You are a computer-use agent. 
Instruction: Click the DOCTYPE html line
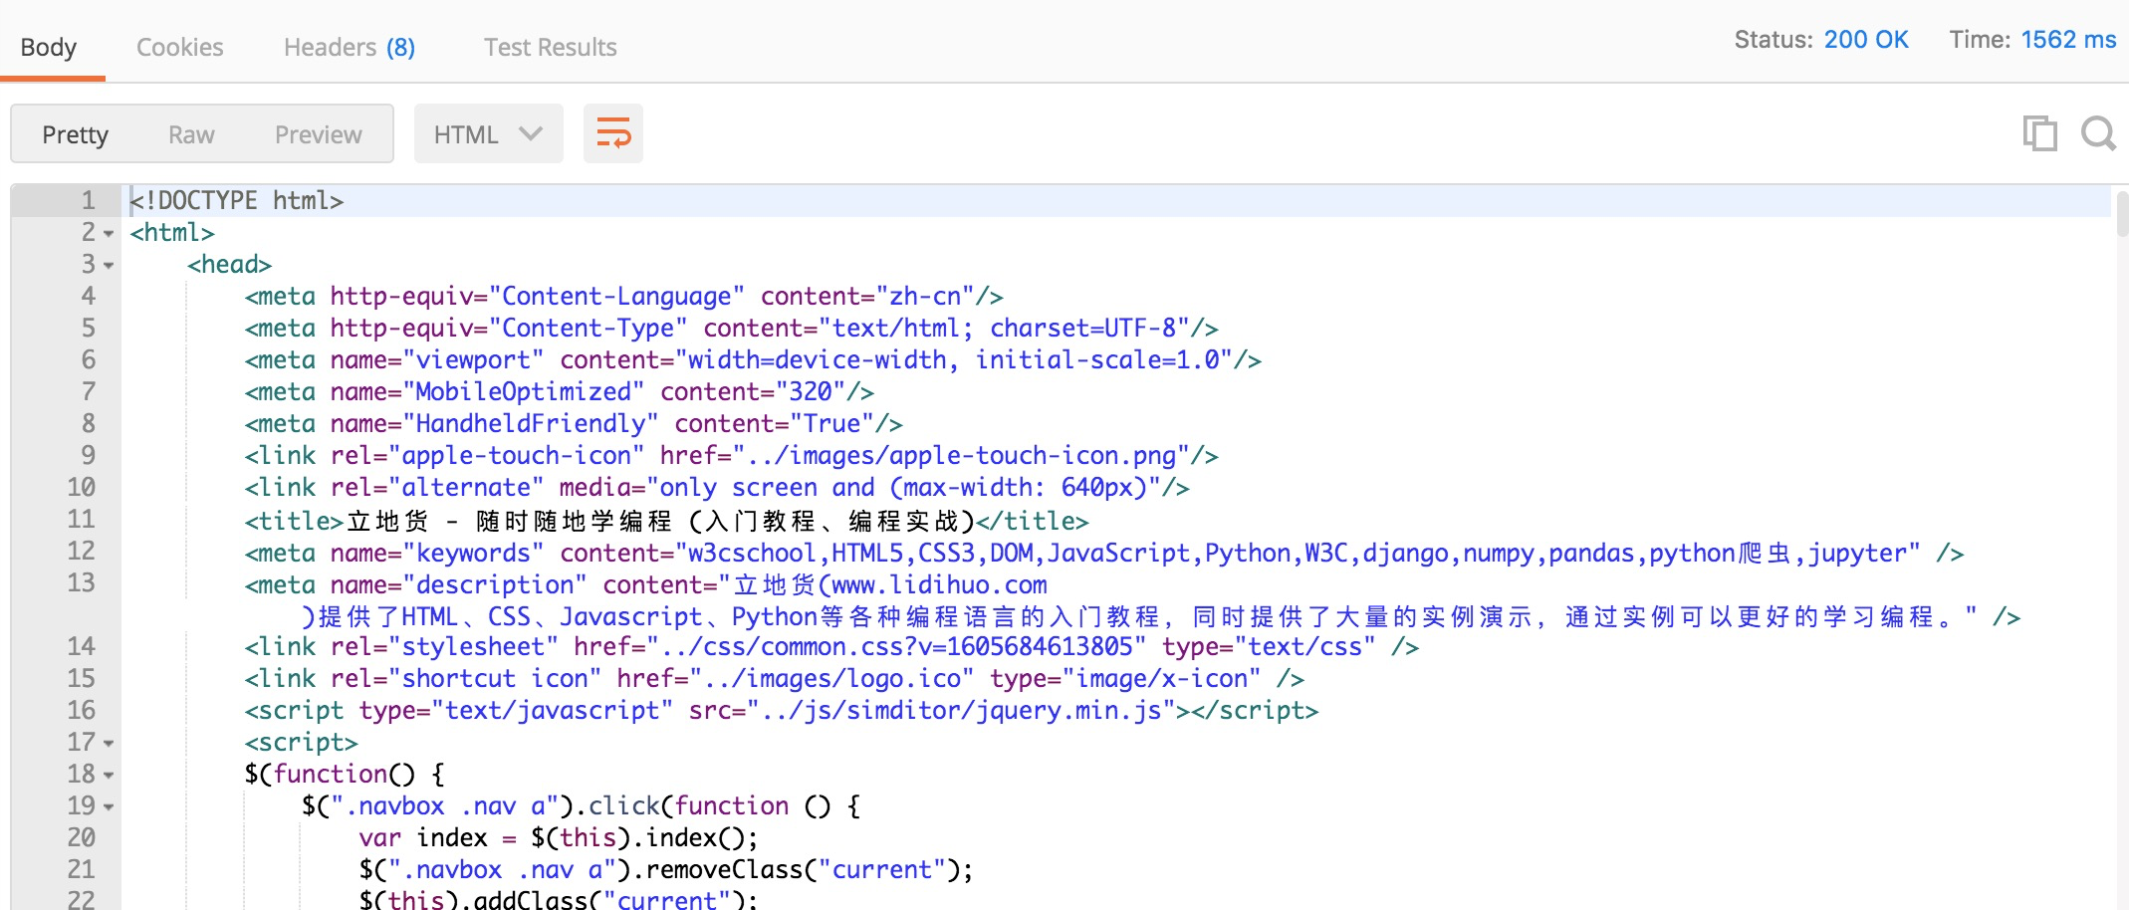pos(237,201)
